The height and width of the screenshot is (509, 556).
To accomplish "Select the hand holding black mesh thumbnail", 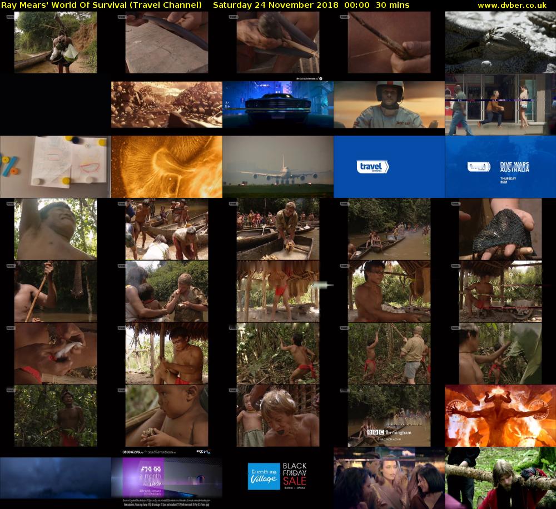I will coord(500,229).
